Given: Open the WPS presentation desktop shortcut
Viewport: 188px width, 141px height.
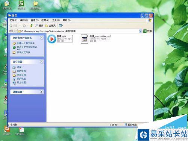Looking at the screenshot, I should [x=7, y=131].
